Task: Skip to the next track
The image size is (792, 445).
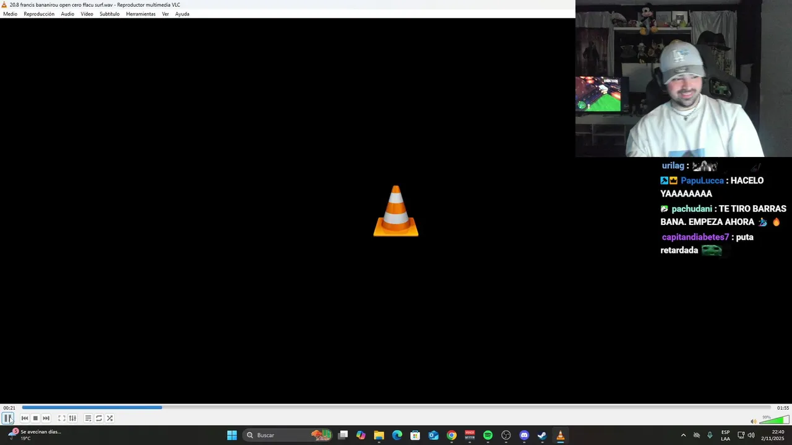Action: (46, 418)
